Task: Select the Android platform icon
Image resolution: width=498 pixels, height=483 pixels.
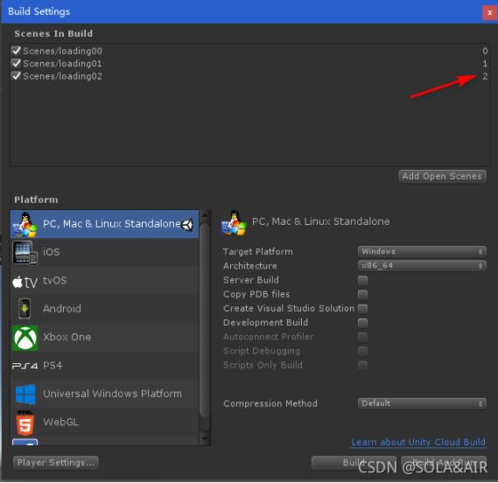Action: click(x=25, y=309)
